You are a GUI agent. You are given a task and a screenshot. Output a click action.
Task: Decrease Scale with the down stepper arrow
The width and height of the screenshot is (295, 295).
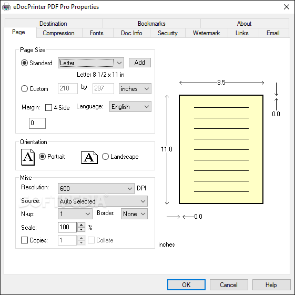[82, 229]
